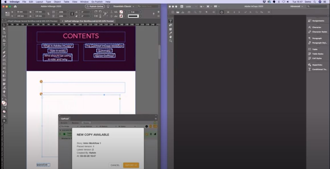The image size is (330, 169).
Task: Select the Eyedropper tool in InCopy
Action: [x=171, y=33]
